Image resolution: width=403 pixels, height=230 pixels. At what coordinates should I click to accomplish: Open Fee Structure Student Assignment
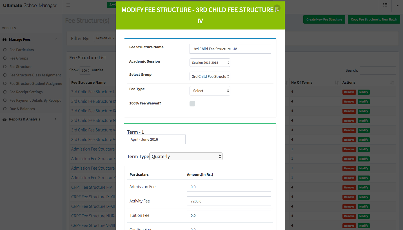click(36, 83)
